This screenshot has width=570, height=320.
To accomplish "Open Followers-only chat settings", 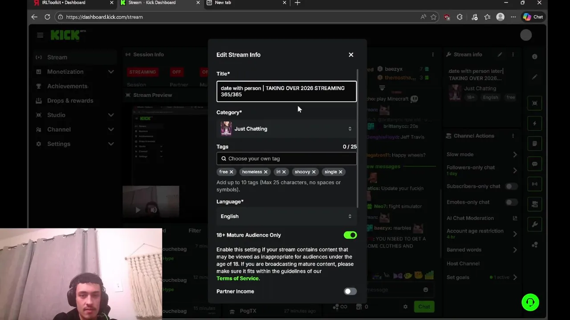I will tap(482, 170).
